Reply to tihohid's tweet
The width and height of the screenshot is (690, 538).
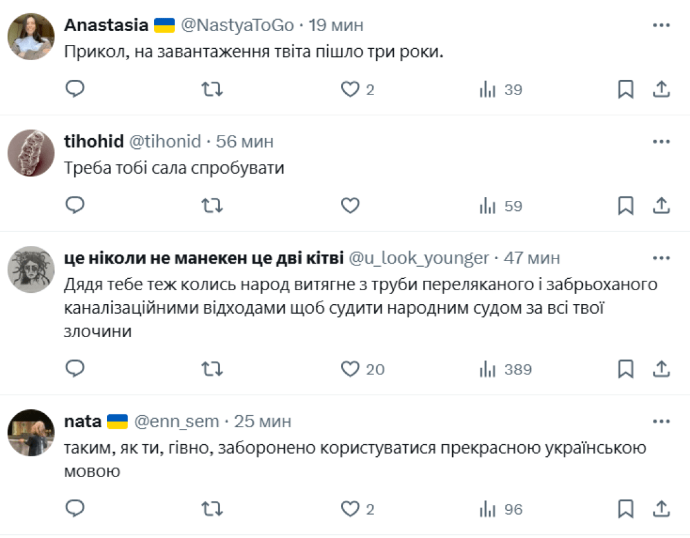pyautogui.click(x=75, y=205)
